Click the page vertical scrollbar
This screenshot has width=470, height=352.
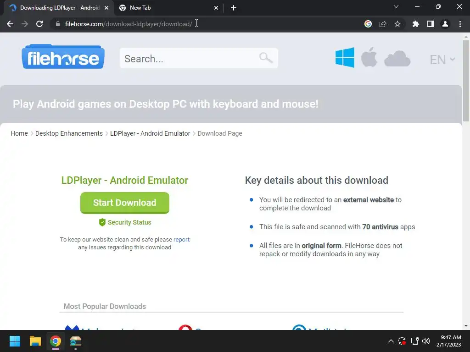(466, 81)
